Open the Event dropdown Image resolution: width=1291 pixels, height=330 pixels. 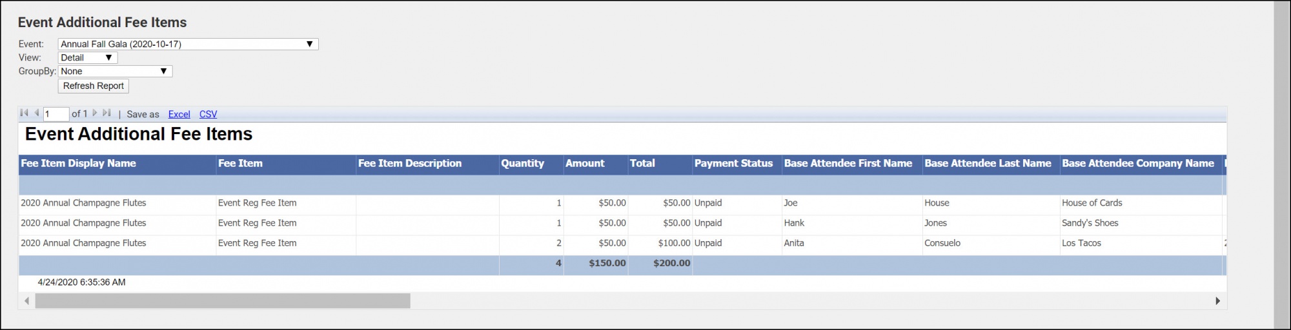(188, 44)
